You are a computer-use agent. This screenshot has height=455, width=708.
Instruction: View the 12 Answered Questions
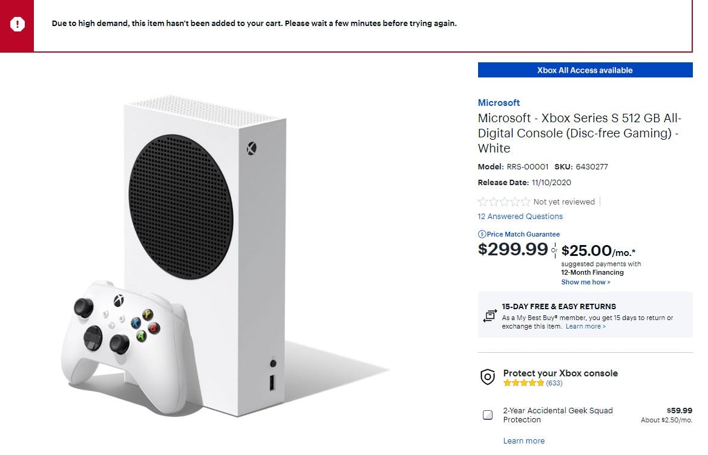(x=520, y=216)
